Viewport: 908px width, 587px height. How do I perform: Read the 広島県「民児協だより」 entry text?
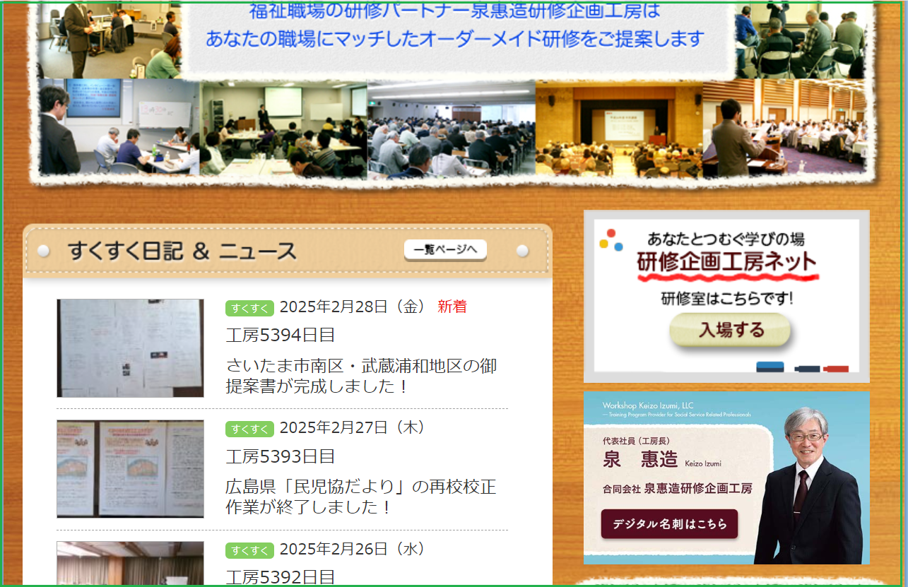coord(361,497)
